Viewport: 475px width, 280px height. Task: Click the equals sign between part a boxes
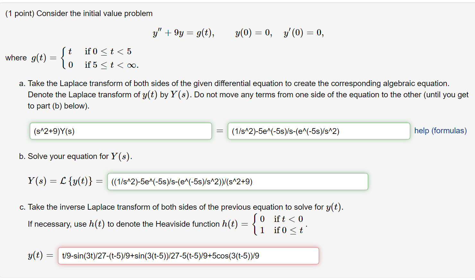click(x=220, y=131)
